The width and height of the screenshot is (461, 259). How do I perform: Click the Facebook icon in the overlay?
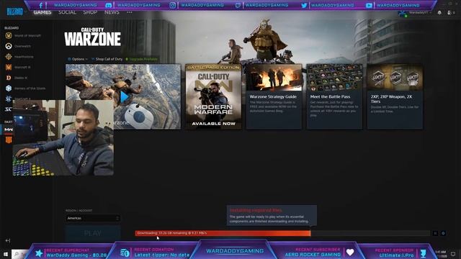[41, 5]
